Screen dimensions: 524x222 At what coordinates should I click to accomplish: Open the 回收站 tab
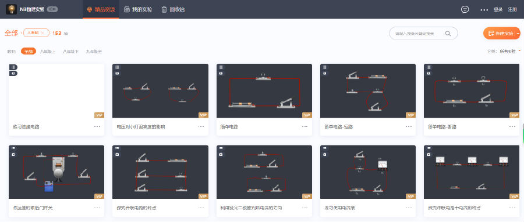(173, 10)
